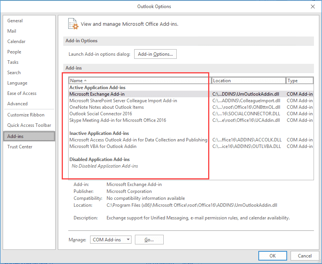Click the Location column header

click(x=249, y=81)
